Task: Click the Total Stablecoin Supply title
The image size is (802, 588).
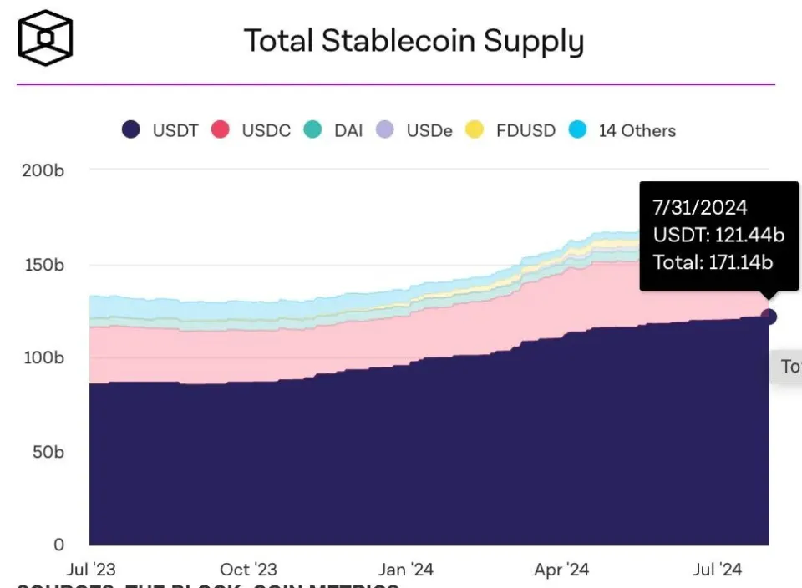Action: point(414,41)
